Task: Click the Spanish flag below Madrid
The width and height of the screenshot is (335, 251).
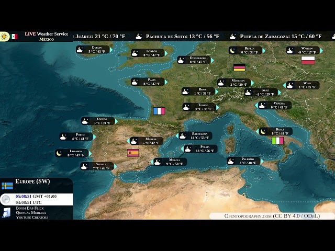Action: 133,153
